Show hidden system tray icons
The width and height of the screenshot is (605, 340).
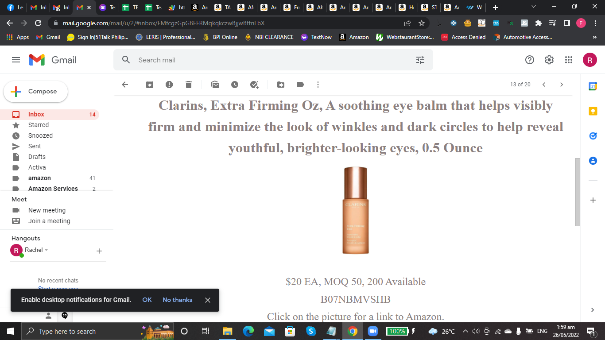point(465,331)
